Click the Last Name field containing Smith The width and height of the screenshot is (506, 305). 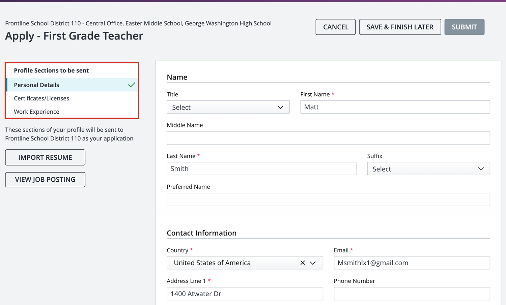[261, 169]
